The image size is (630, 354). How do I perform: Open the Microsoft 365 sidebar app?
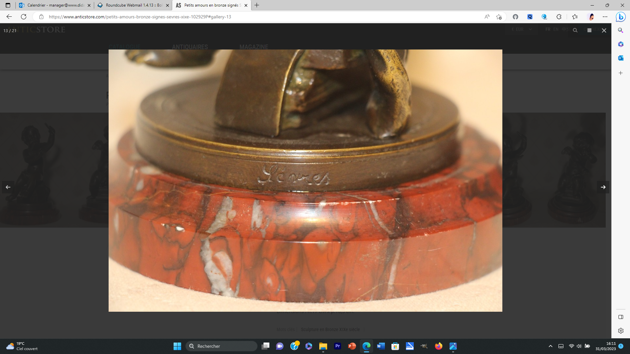(x=620, y=44)
